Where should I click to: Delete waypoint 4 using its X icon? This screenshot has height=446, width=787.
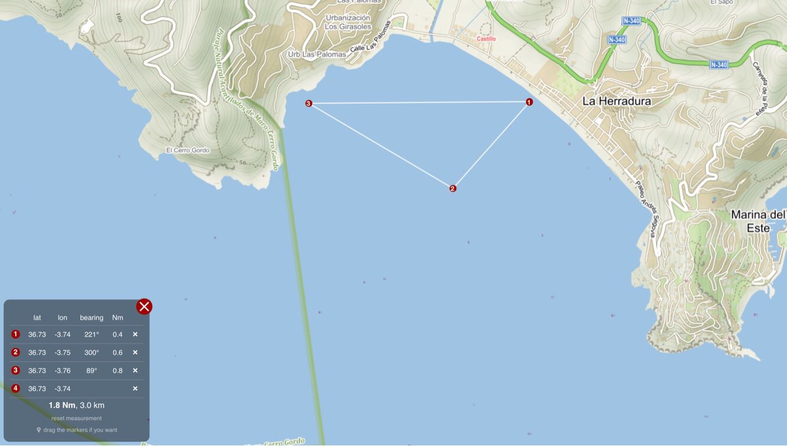135,388
